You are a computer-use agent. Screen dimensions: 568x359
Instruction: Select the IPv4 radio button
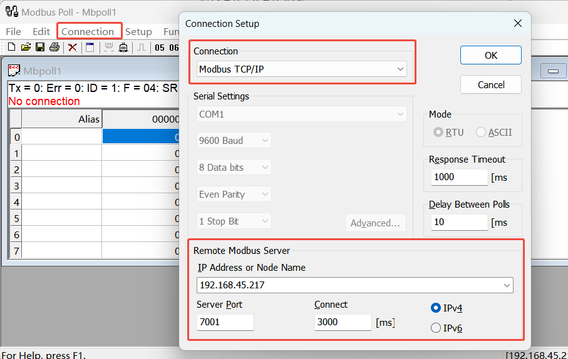[x=435, y=308]
